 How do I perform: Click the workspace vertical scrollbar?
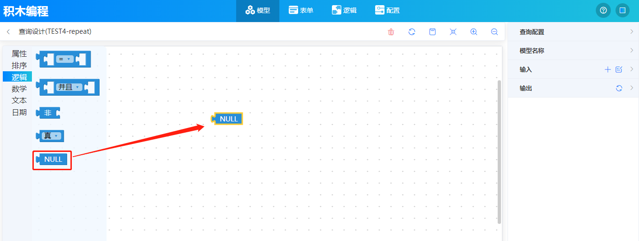pyautogui.click(x=499, y=151)
